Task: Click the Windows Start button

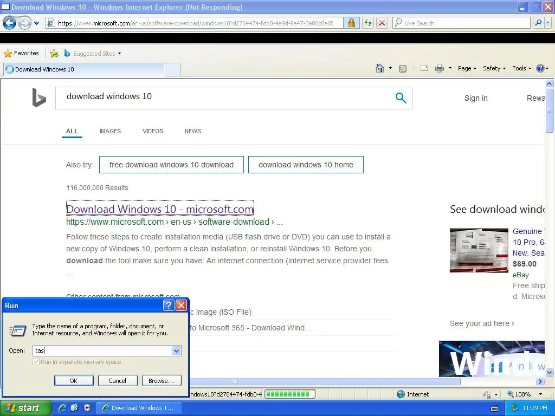Action: coord(25,408)
